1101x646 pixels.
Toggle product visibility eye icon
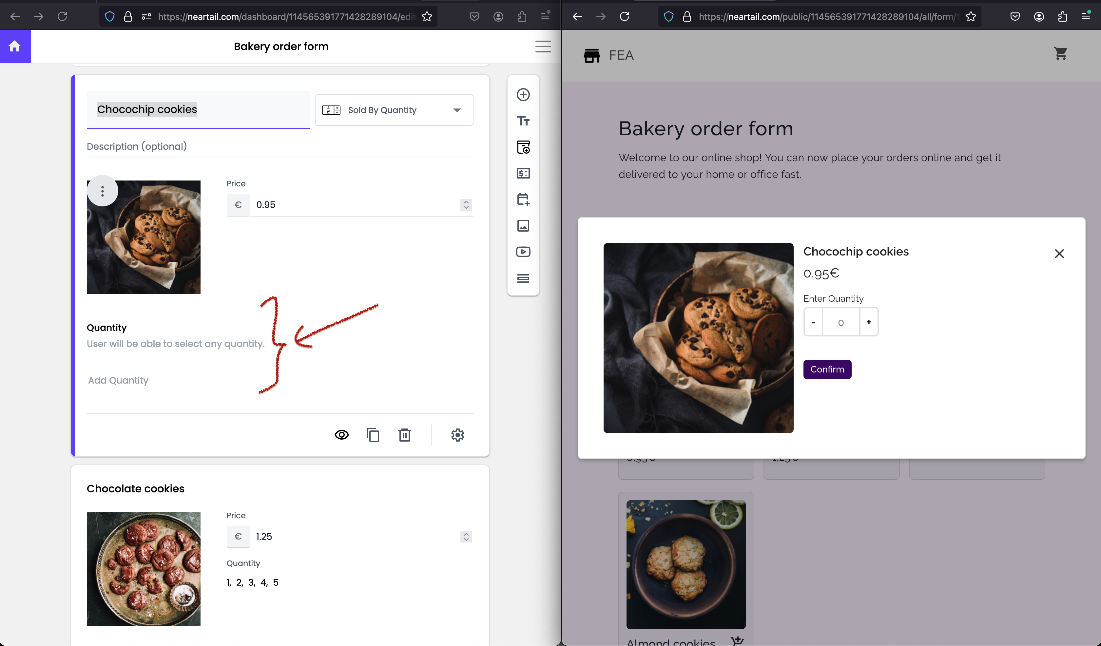342,435
